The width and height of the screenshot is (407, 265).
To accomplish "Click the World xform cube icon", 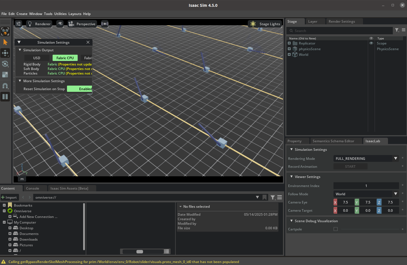I will (295, 54).
